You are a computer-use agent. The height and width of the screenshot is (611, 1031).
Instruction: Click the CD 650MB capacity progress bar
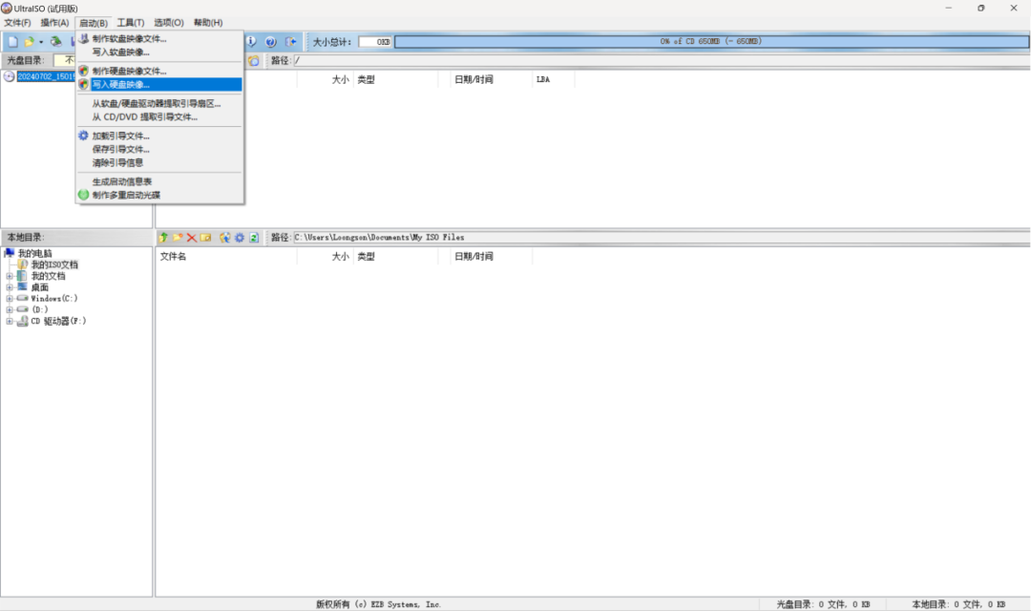point(711,41)
